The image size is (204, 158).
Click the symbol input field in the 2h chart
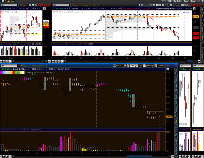[61, 5]
